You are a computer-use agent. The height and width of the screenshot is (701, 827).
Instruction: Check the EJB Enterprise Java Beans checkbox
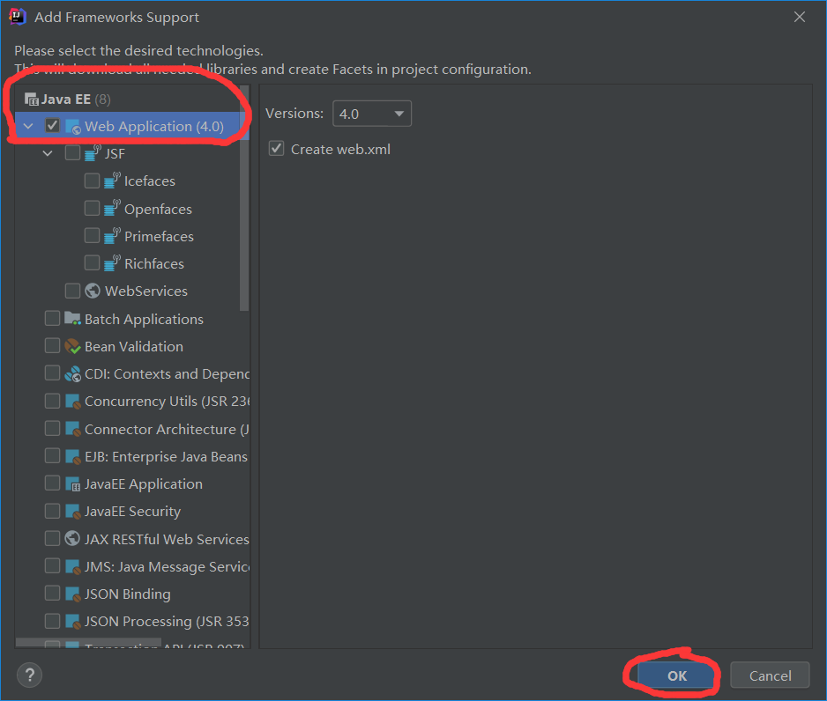[x=52, y=455]
